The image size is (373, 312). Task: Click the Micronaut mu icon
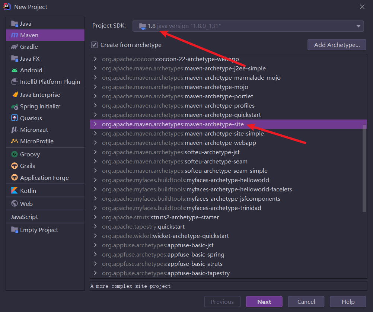pos(15,130)
